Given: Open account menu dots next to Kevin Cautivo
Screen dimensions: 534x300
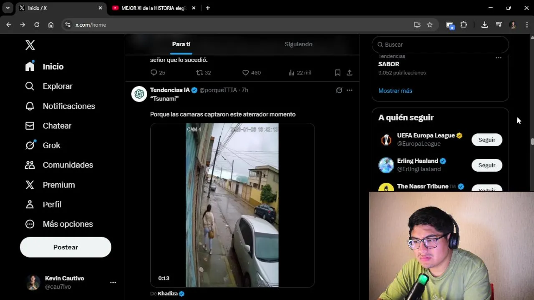Looking at the screenshot, I should [113, 282].
